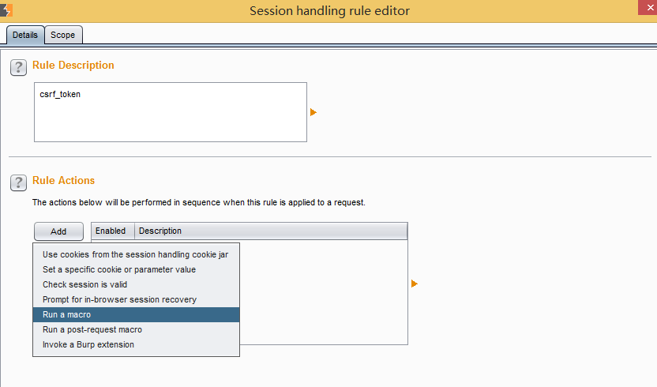
Task: Click orange arrow beside actions table
Action: click(414, 284)
